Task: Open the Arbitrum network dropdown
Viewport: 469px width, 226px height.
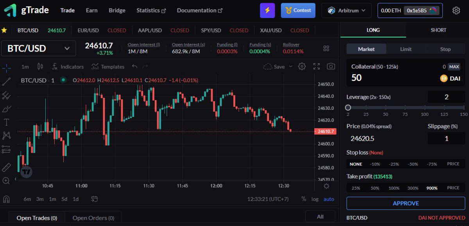Action: pos(346,11)
